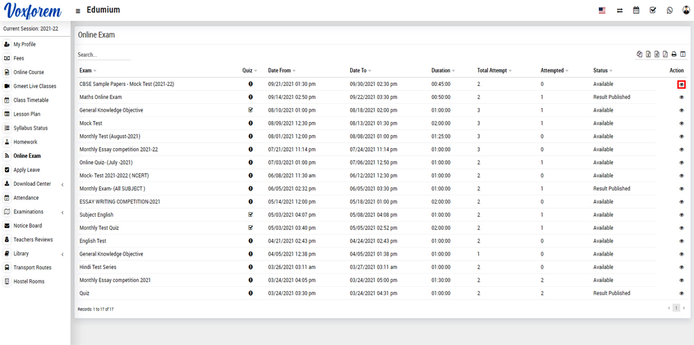Open the task checklist icon in header
Image resolution: width=694 pixels, height=345 pixels.
pyautogui.click(x=652, y=10)
